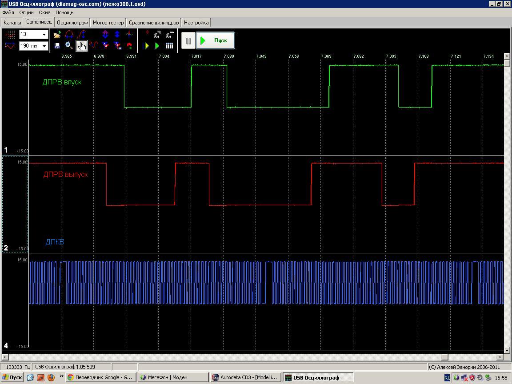Click the dotted grid waveform icon
This screenshot has width=512, height=384.
[x=10, y=35]
